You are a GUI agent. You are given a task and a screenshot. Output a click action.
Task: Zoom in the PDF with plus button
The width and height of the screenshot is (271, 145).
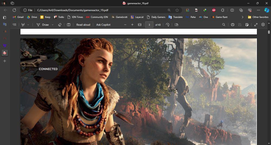[132, 25]
